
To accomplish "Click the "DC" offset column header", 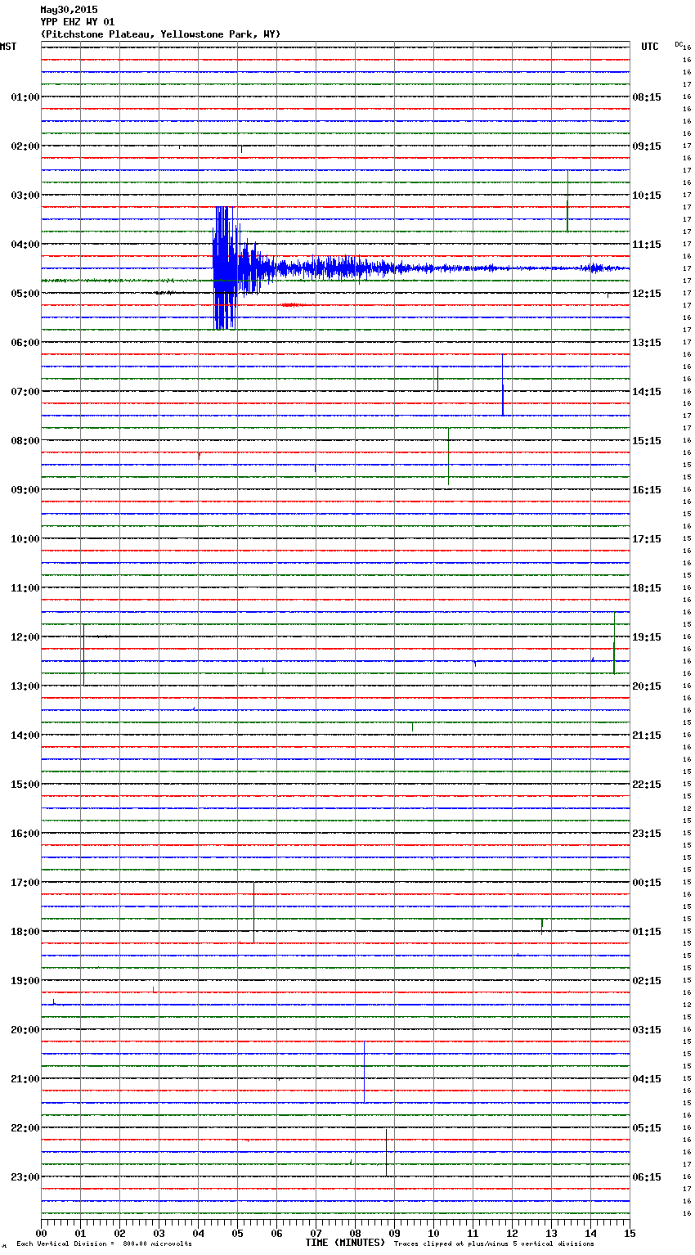I will tap(679, 44).
